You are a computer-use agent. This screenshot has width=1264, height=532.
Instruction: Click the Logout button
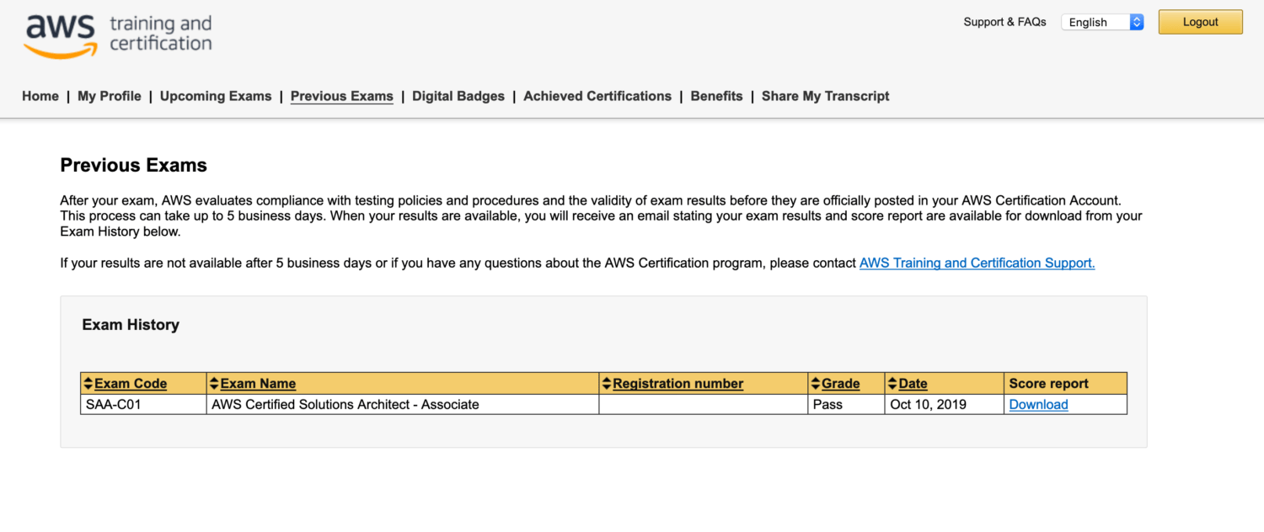[1200, 22]
